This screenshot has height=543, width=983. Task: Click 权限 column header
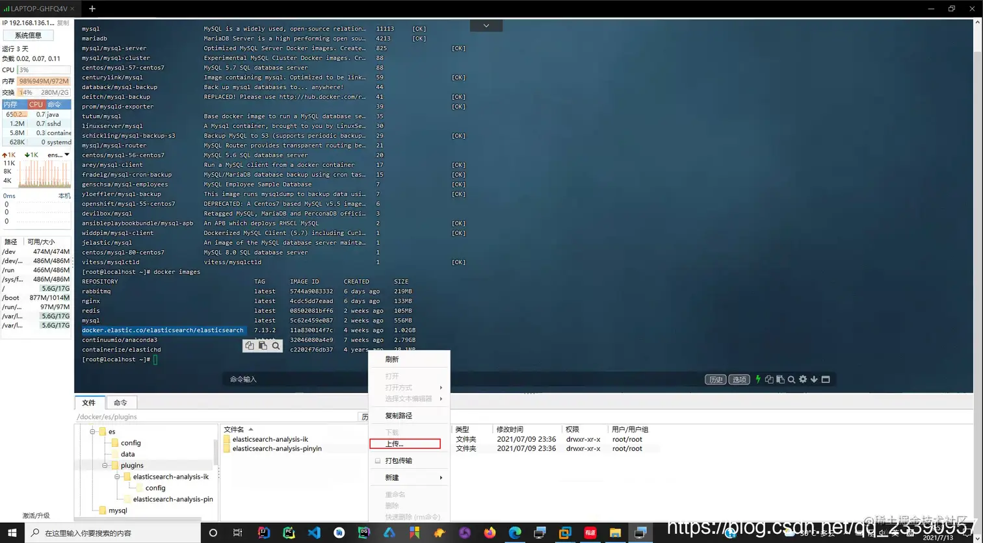pyautogui.click(x=572, y=429)
